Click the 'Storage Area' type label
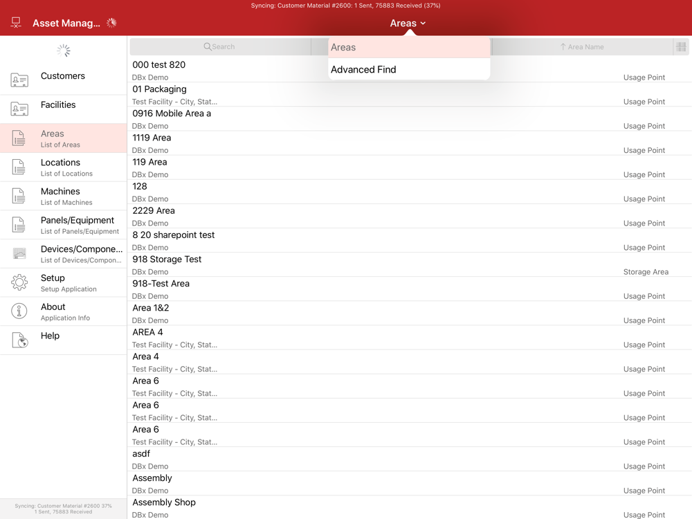 click(x=646, y=272)
